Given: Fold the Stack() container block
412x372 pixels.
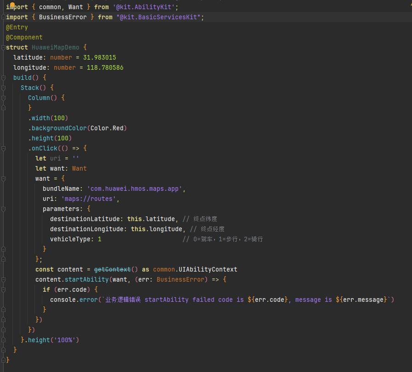Looking at the screenshot, I should click(x=3, y=88).
